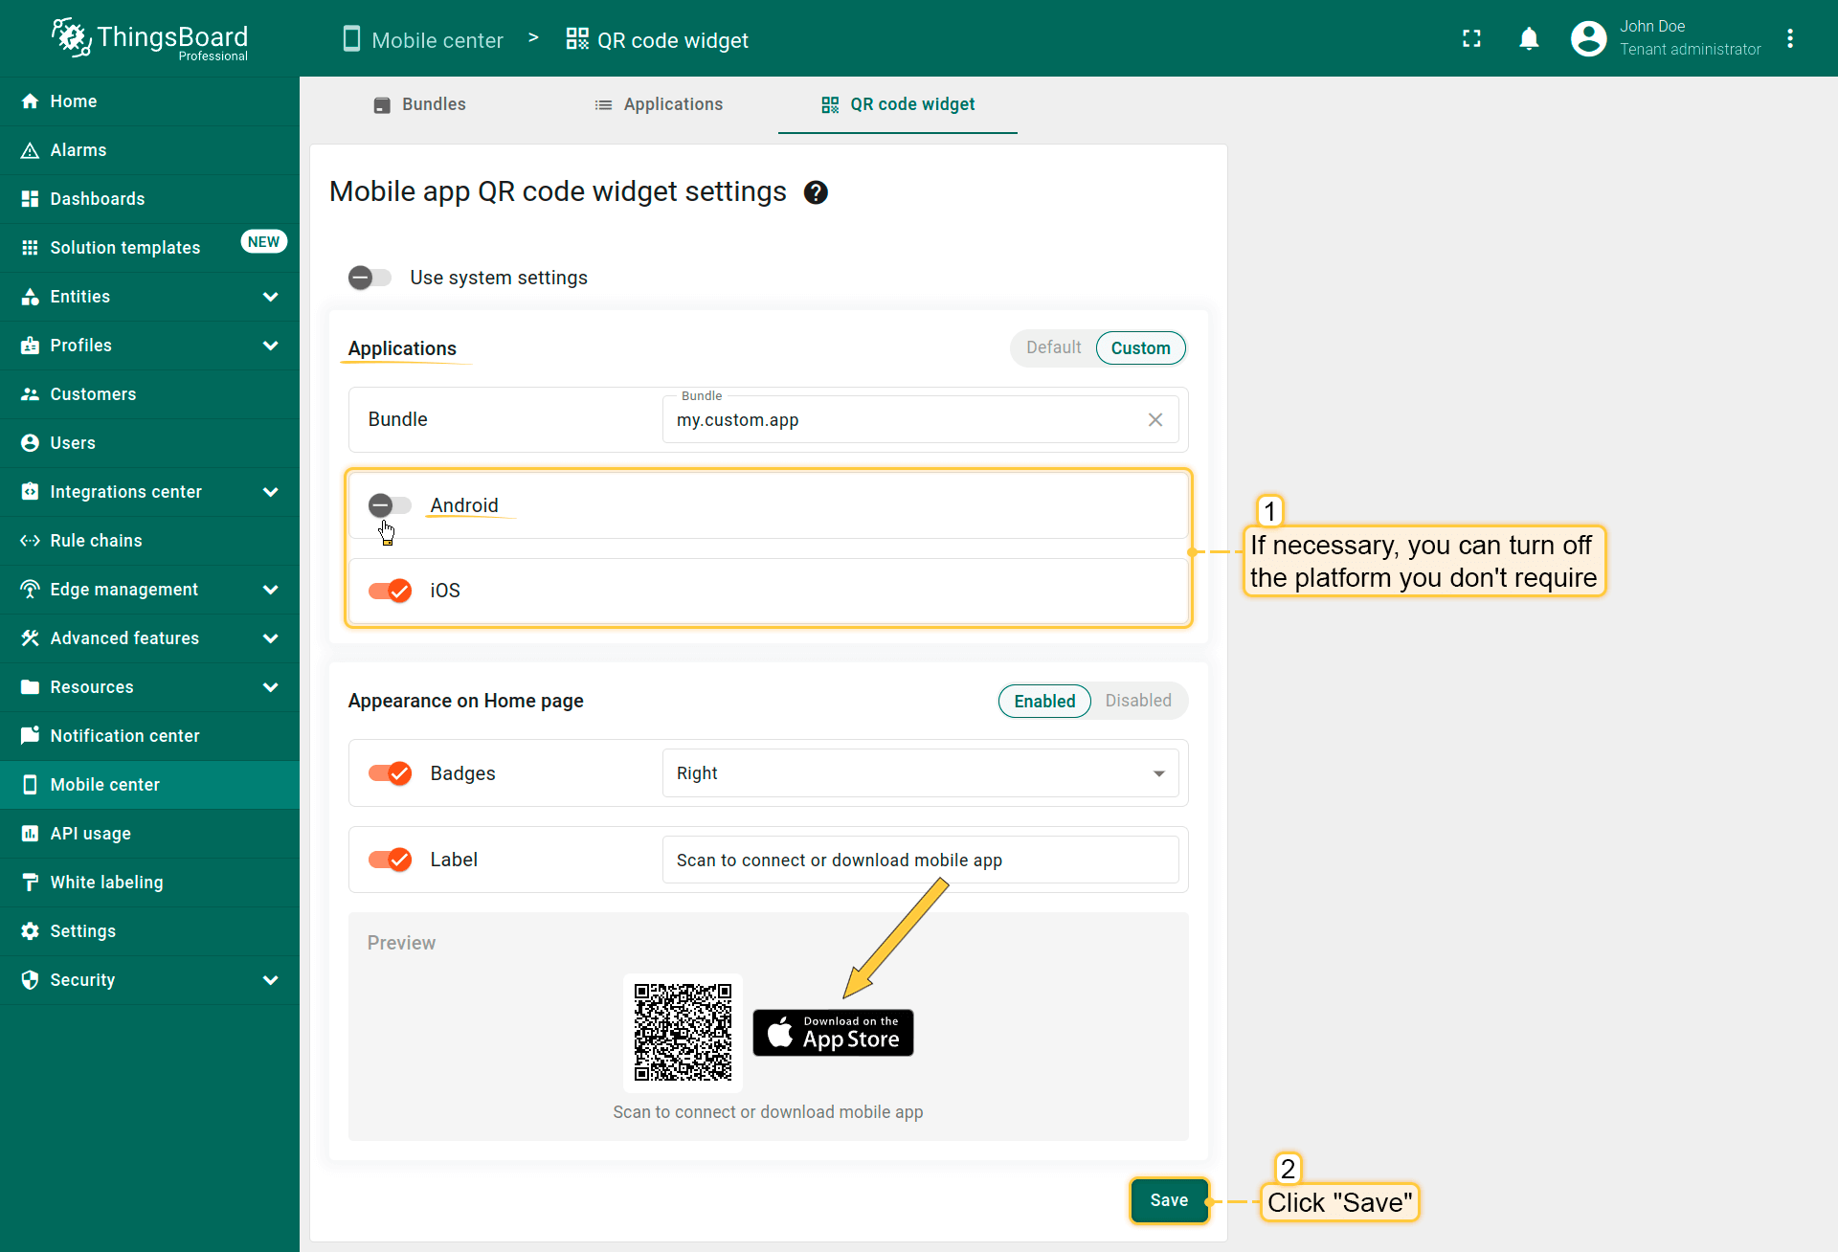Turn off the iOS toggle
Screen dimensions: 1838x1252
pos(389,591)
